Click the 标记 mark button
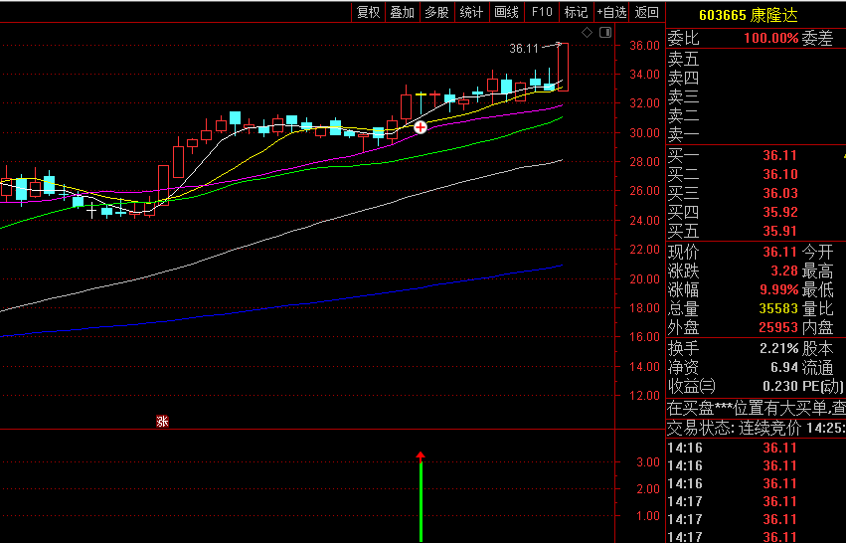The image size is (846, 543). tap(576, 12)
